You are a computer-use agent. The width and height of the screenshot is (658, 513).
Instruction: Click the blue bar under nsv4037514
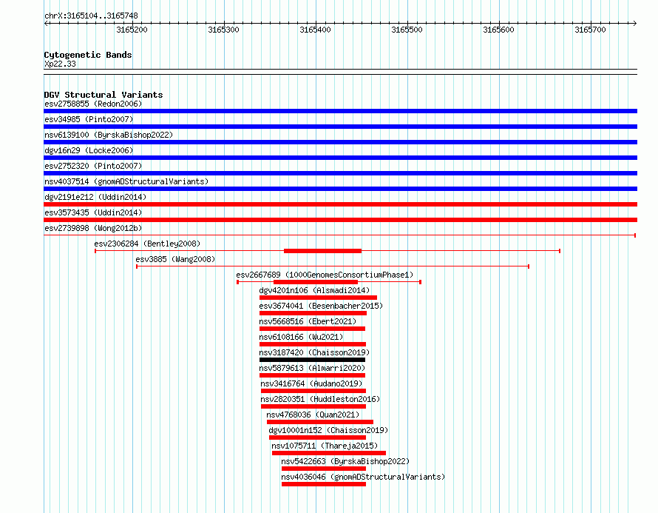pos(340,189)
